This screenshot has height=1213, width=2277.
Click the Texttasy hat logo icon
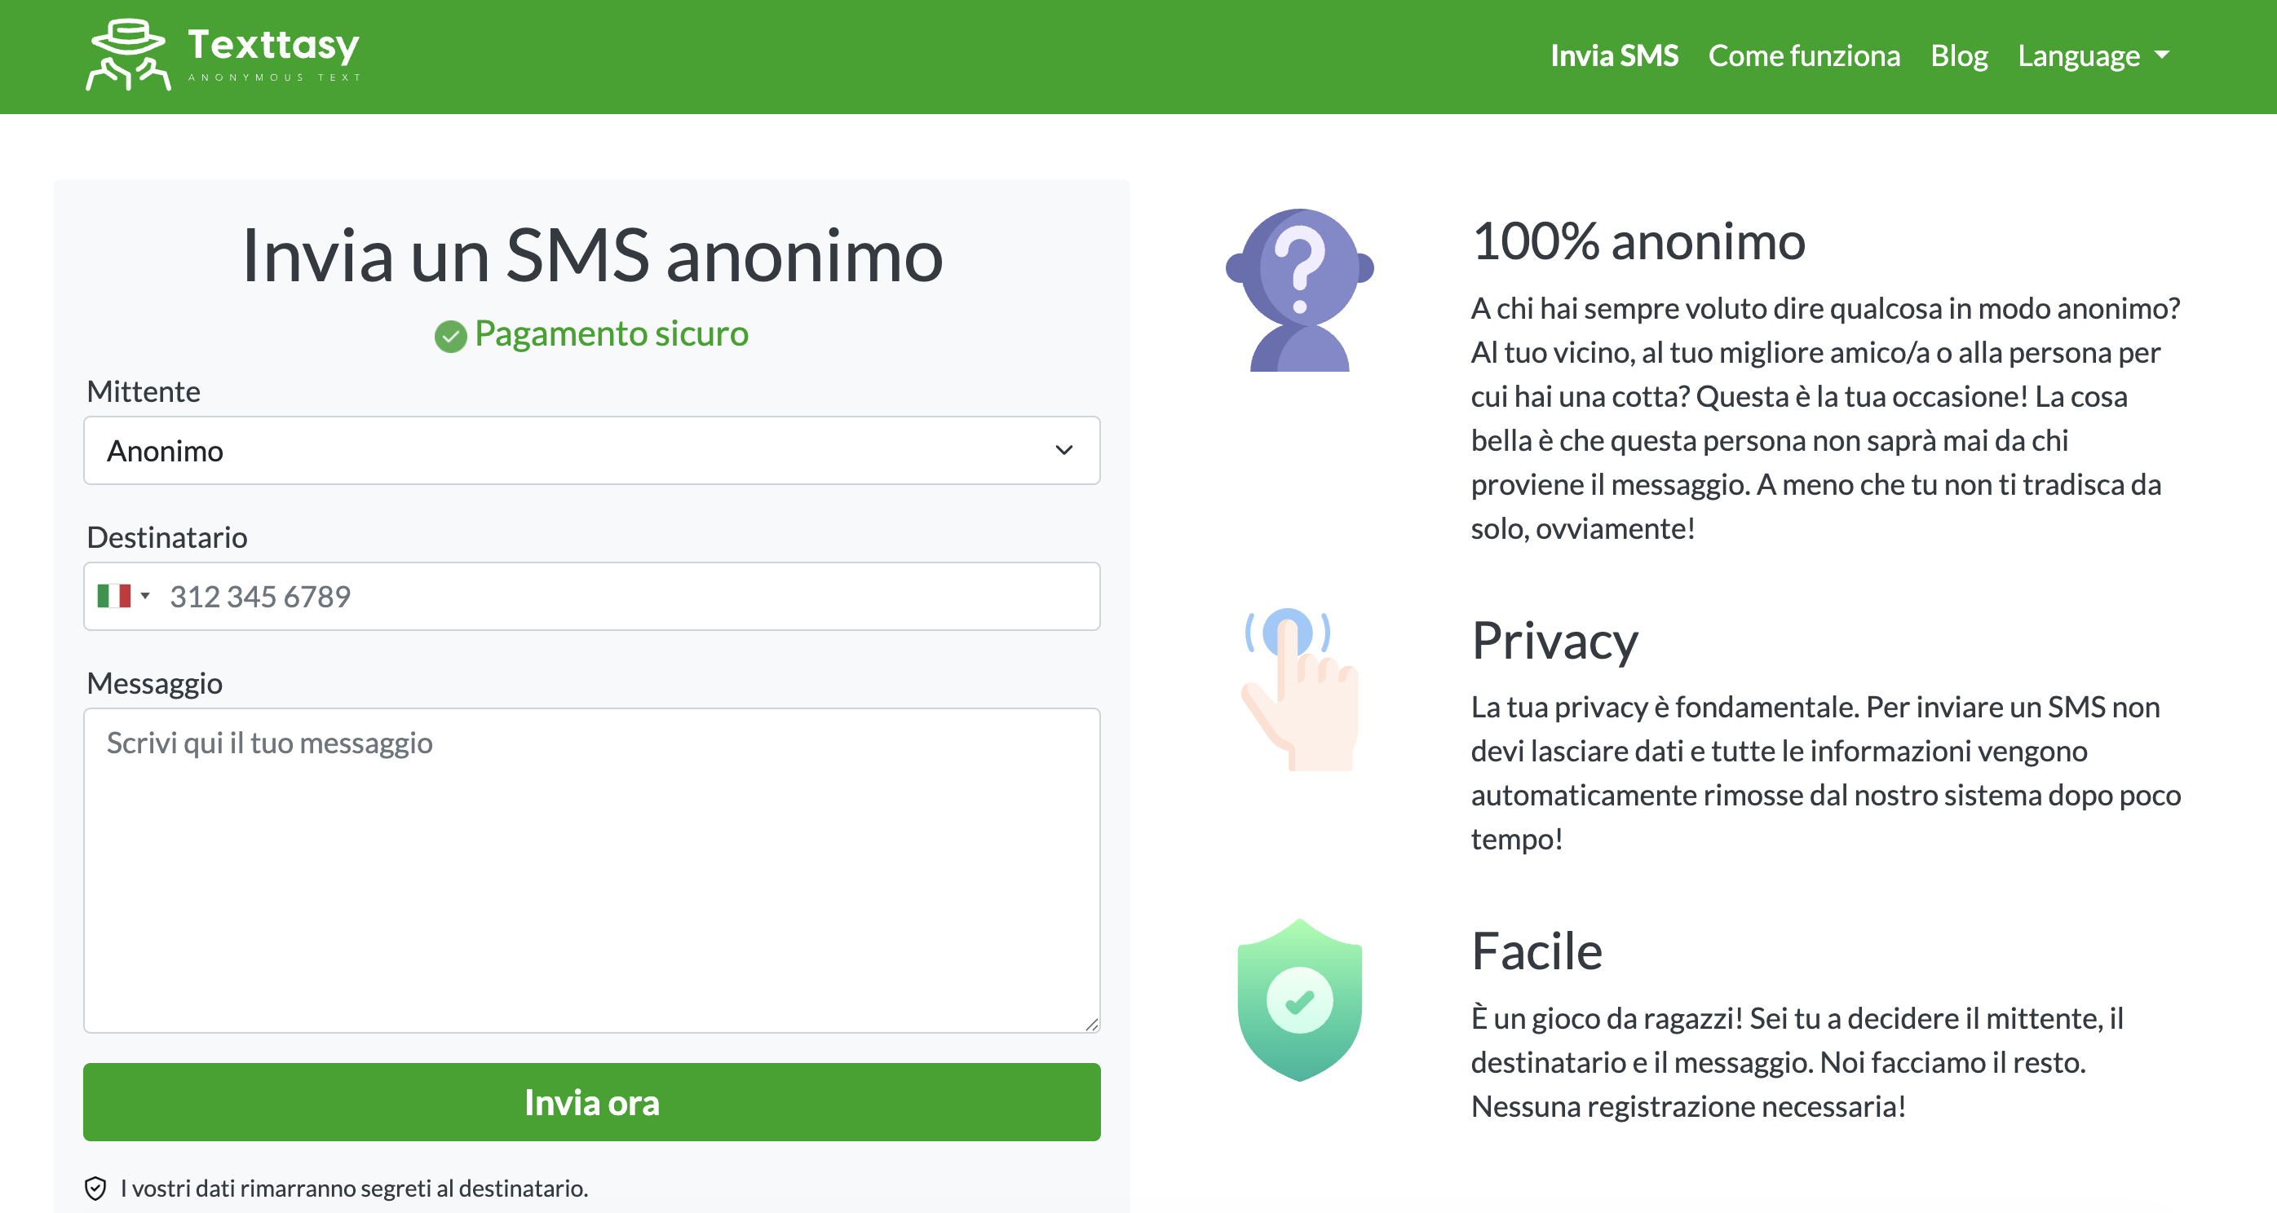tap(128, 55)
